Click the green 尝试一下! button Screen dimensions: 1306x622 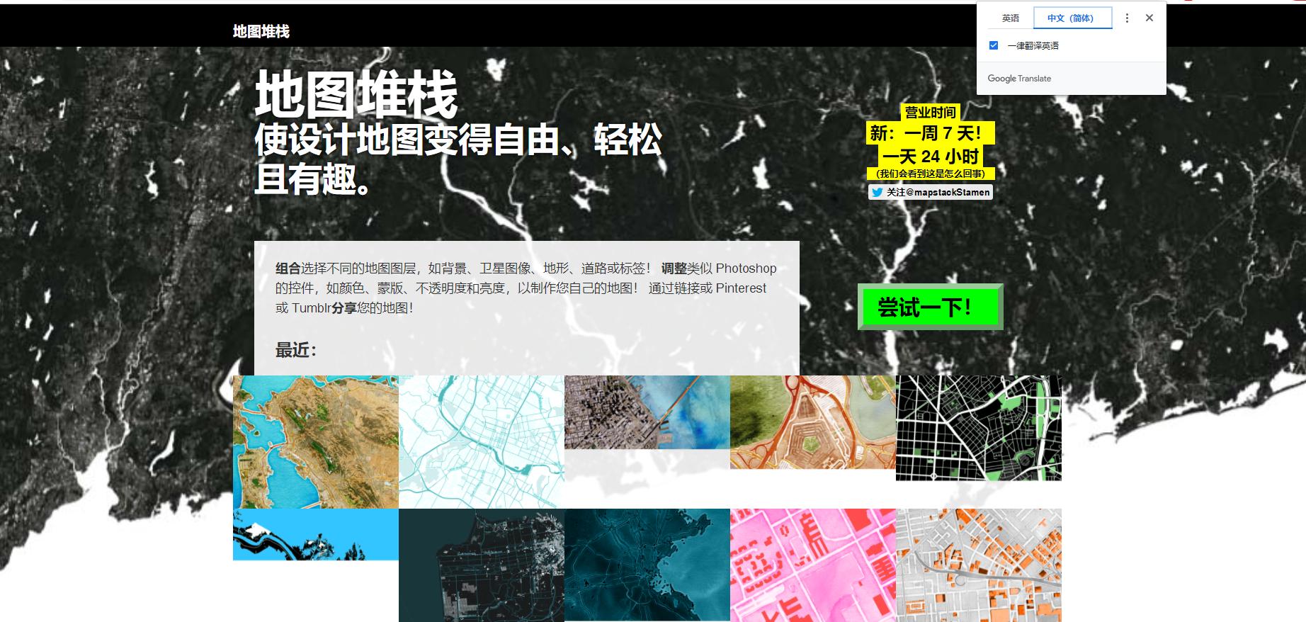pos(930,307)
